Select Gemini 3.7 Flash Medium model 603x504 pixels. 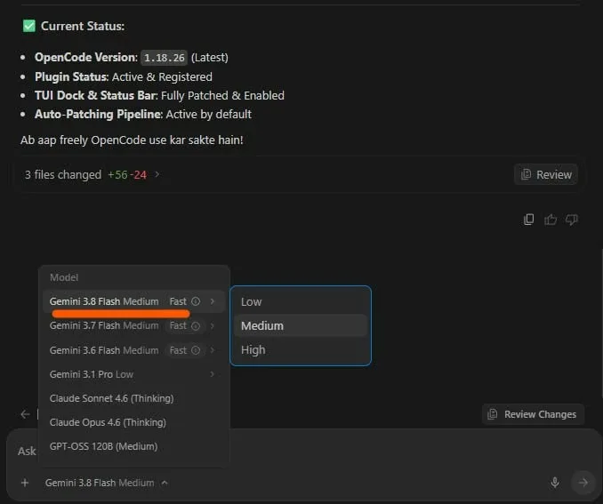click(x=133, y=326)
